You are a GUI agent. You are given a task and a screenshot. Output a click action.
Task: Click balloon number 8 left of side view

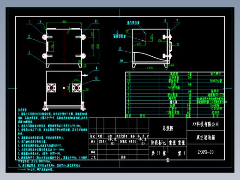tap(120, 48)
